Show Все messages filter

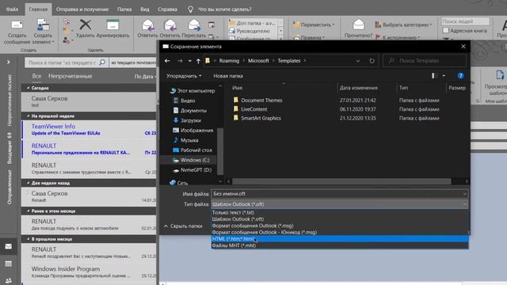pos(36,76)
